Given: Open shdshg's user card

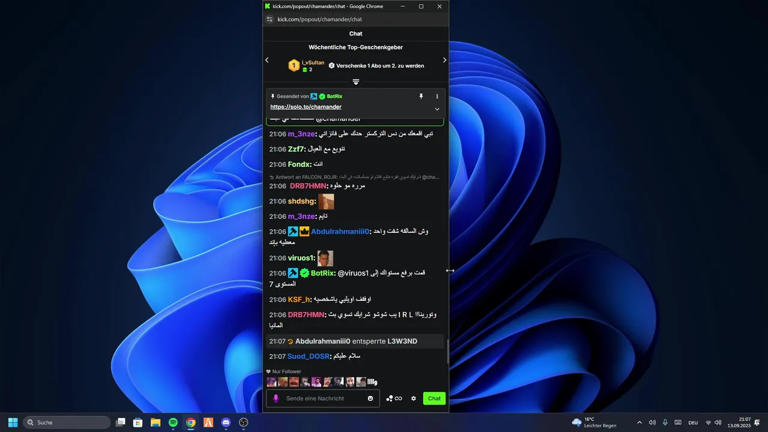Looking at the screenshot, I should click(301, 202).
